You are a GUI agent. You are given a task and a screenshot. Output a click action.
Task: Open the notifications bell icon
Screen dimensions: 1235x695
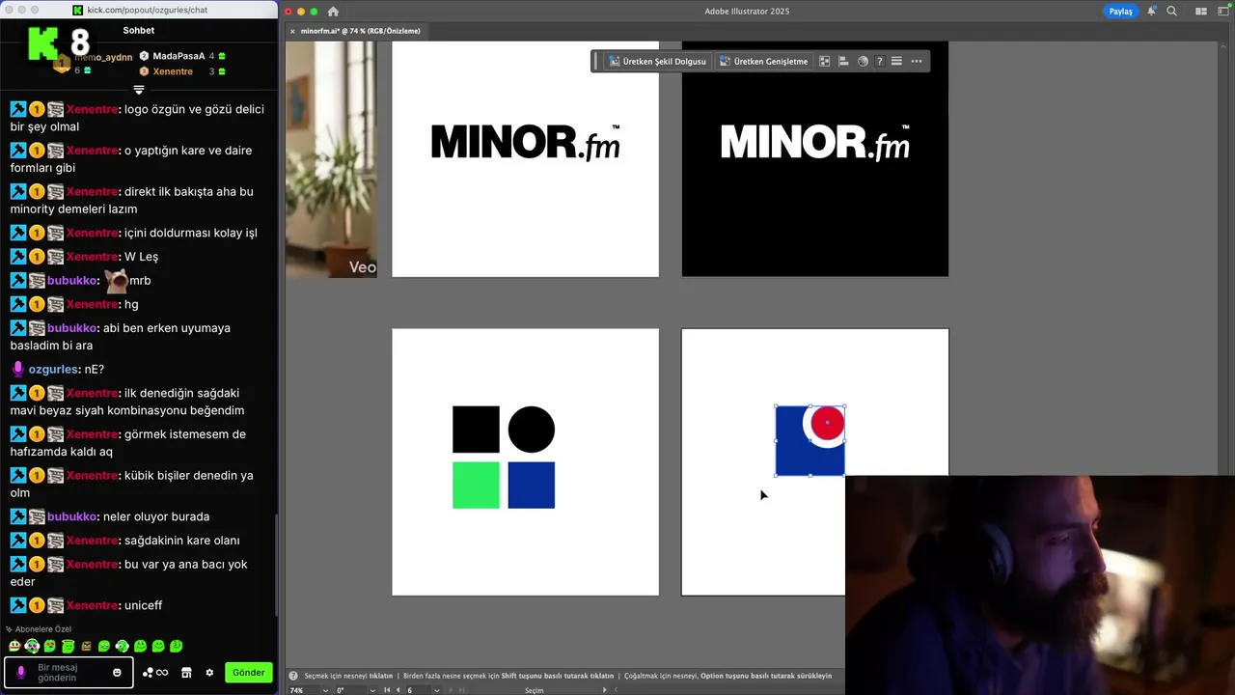(1152, 12)
